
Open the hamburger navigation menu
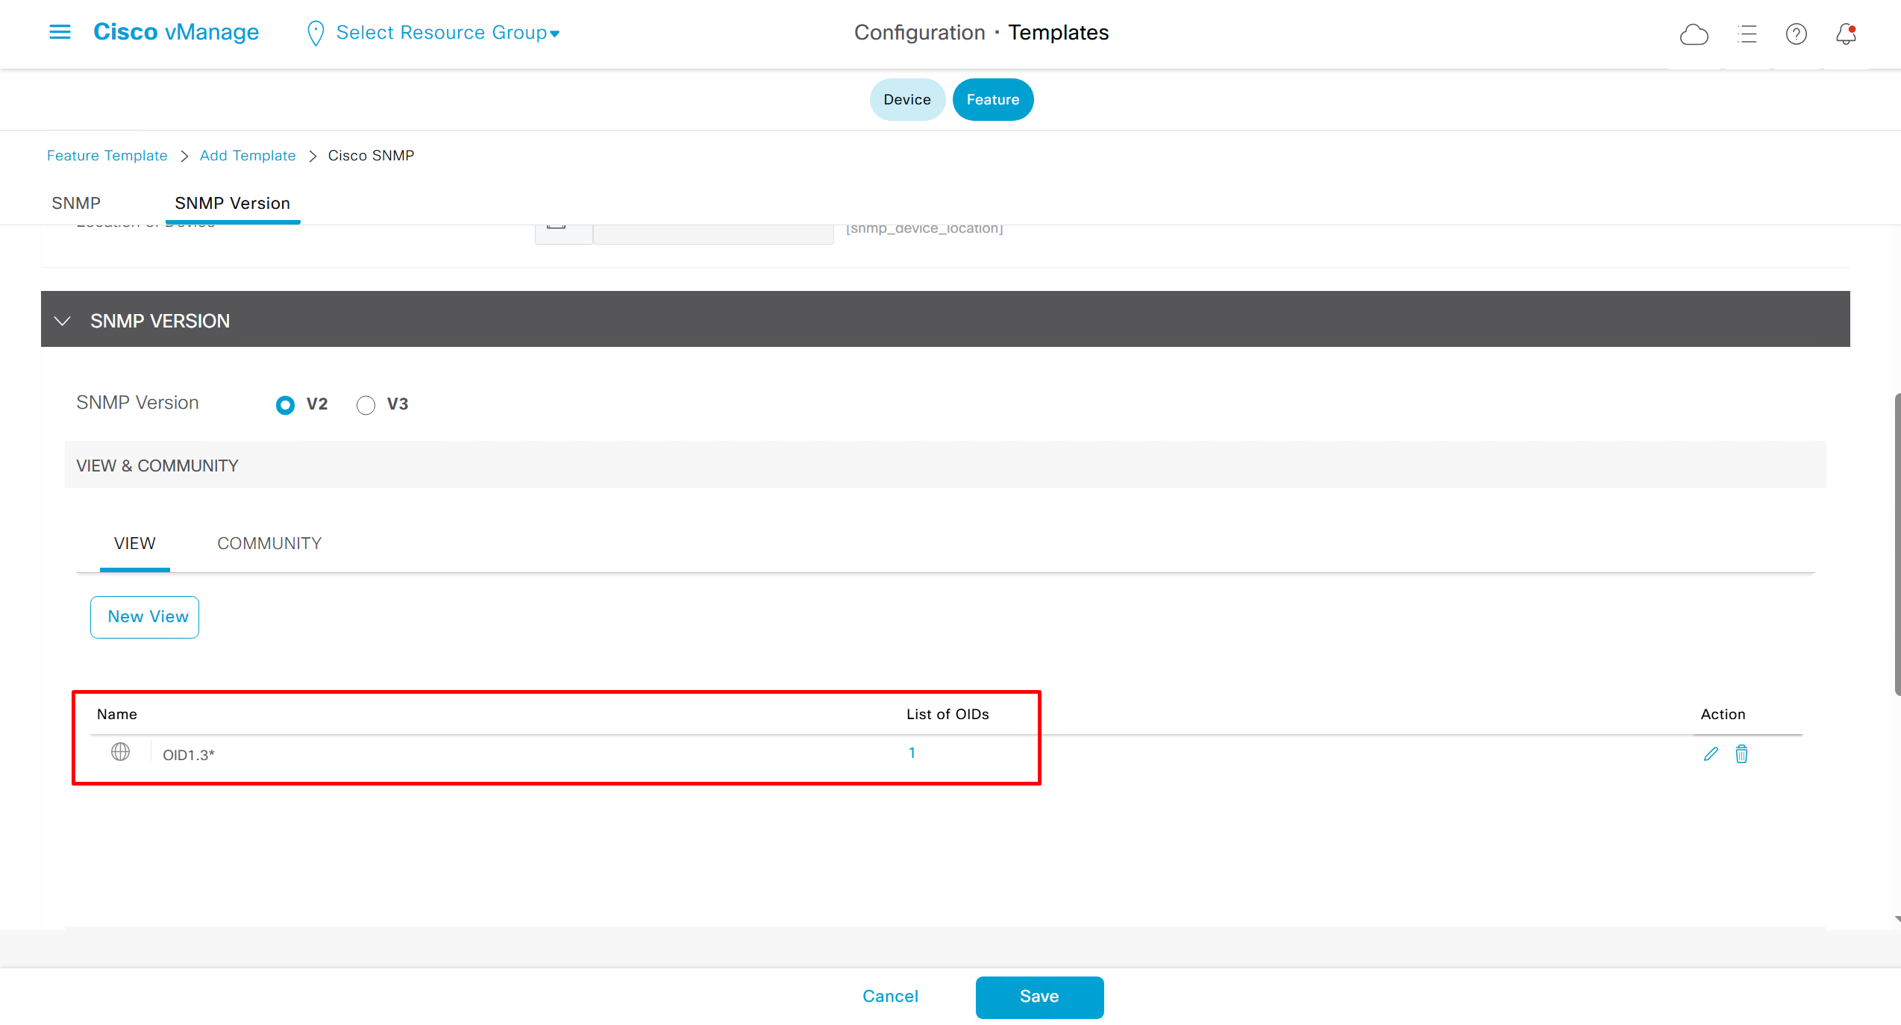pyautogui.click(x=60, y=32)
